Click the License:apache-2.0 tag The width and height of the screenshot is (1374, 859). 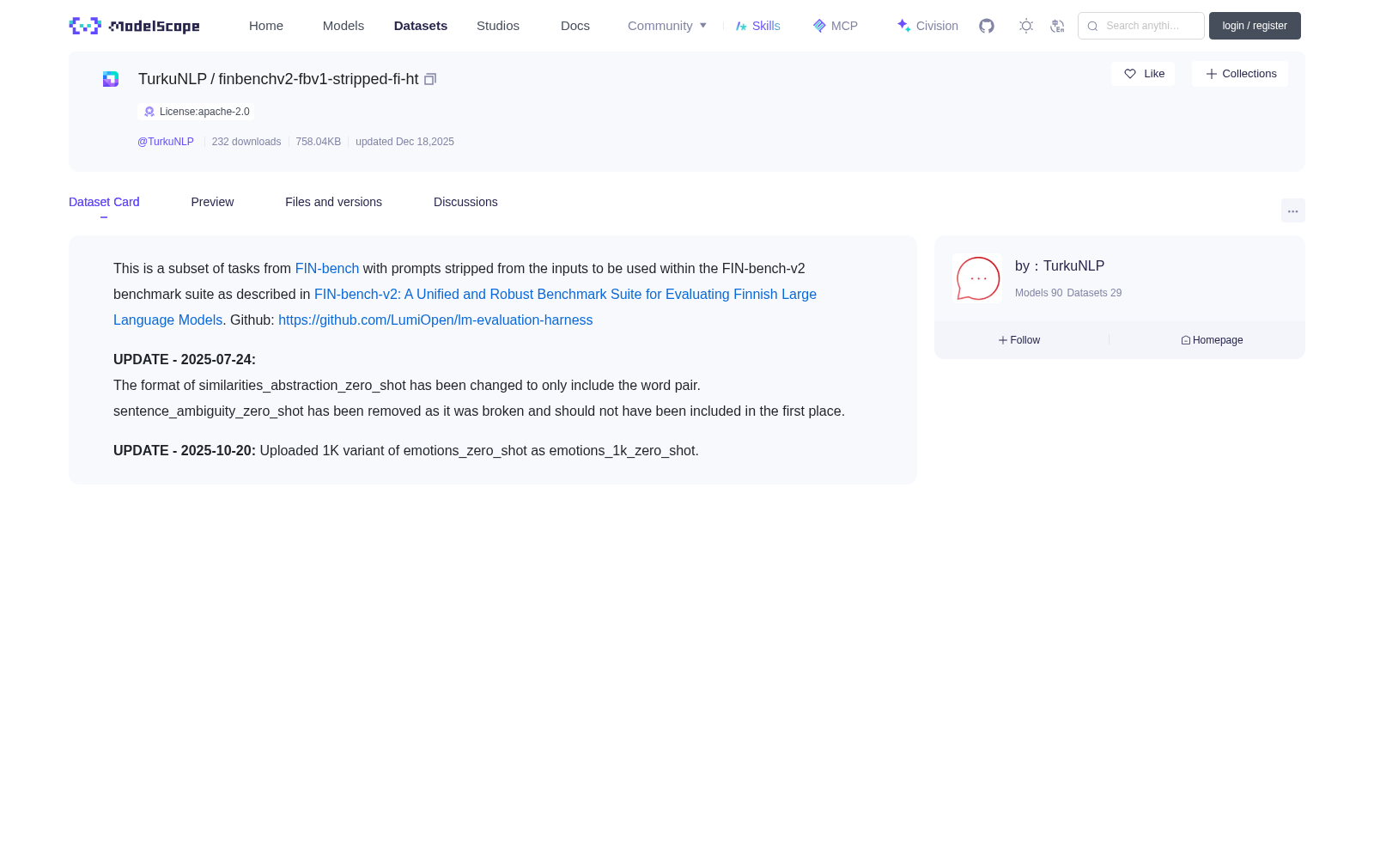pyautogui.click(x=196, y=112)
